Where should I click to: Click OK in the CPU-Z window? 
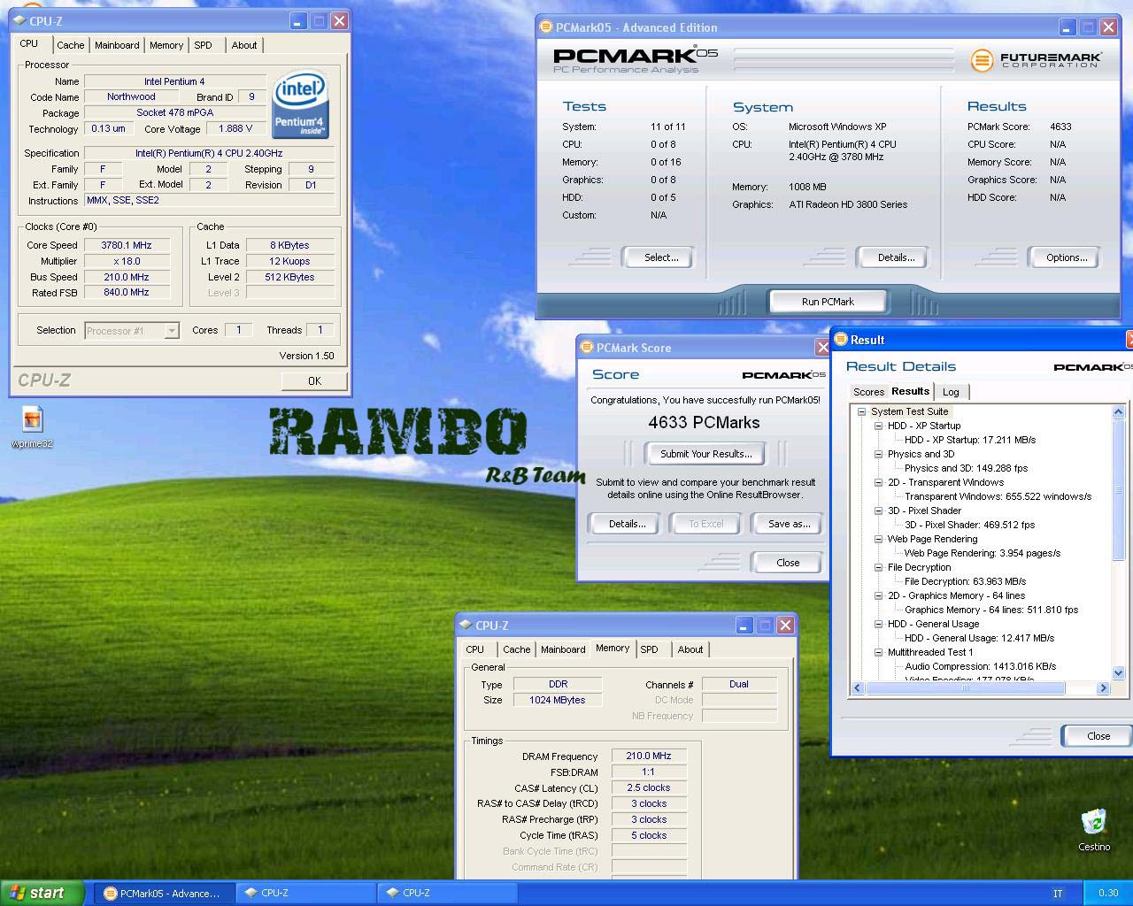coord(314,380)
